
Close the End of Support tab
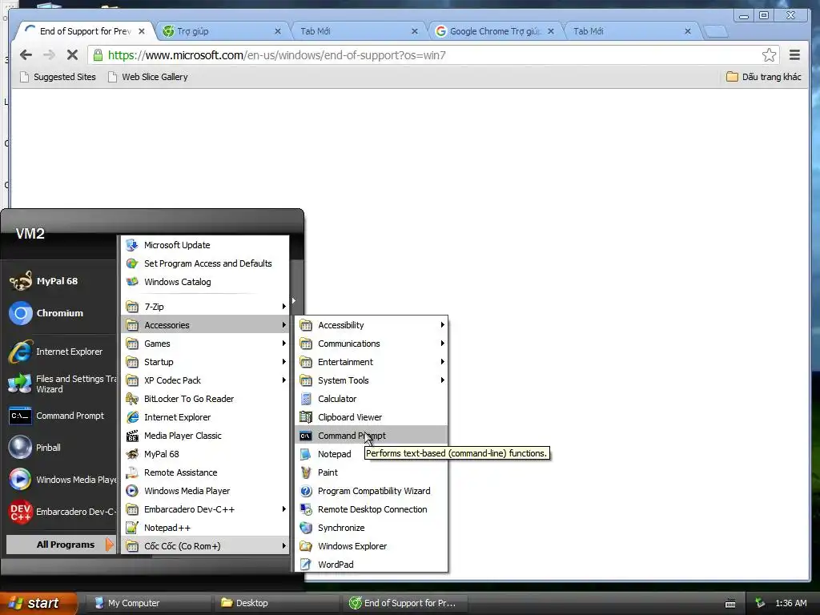[141, 31]
